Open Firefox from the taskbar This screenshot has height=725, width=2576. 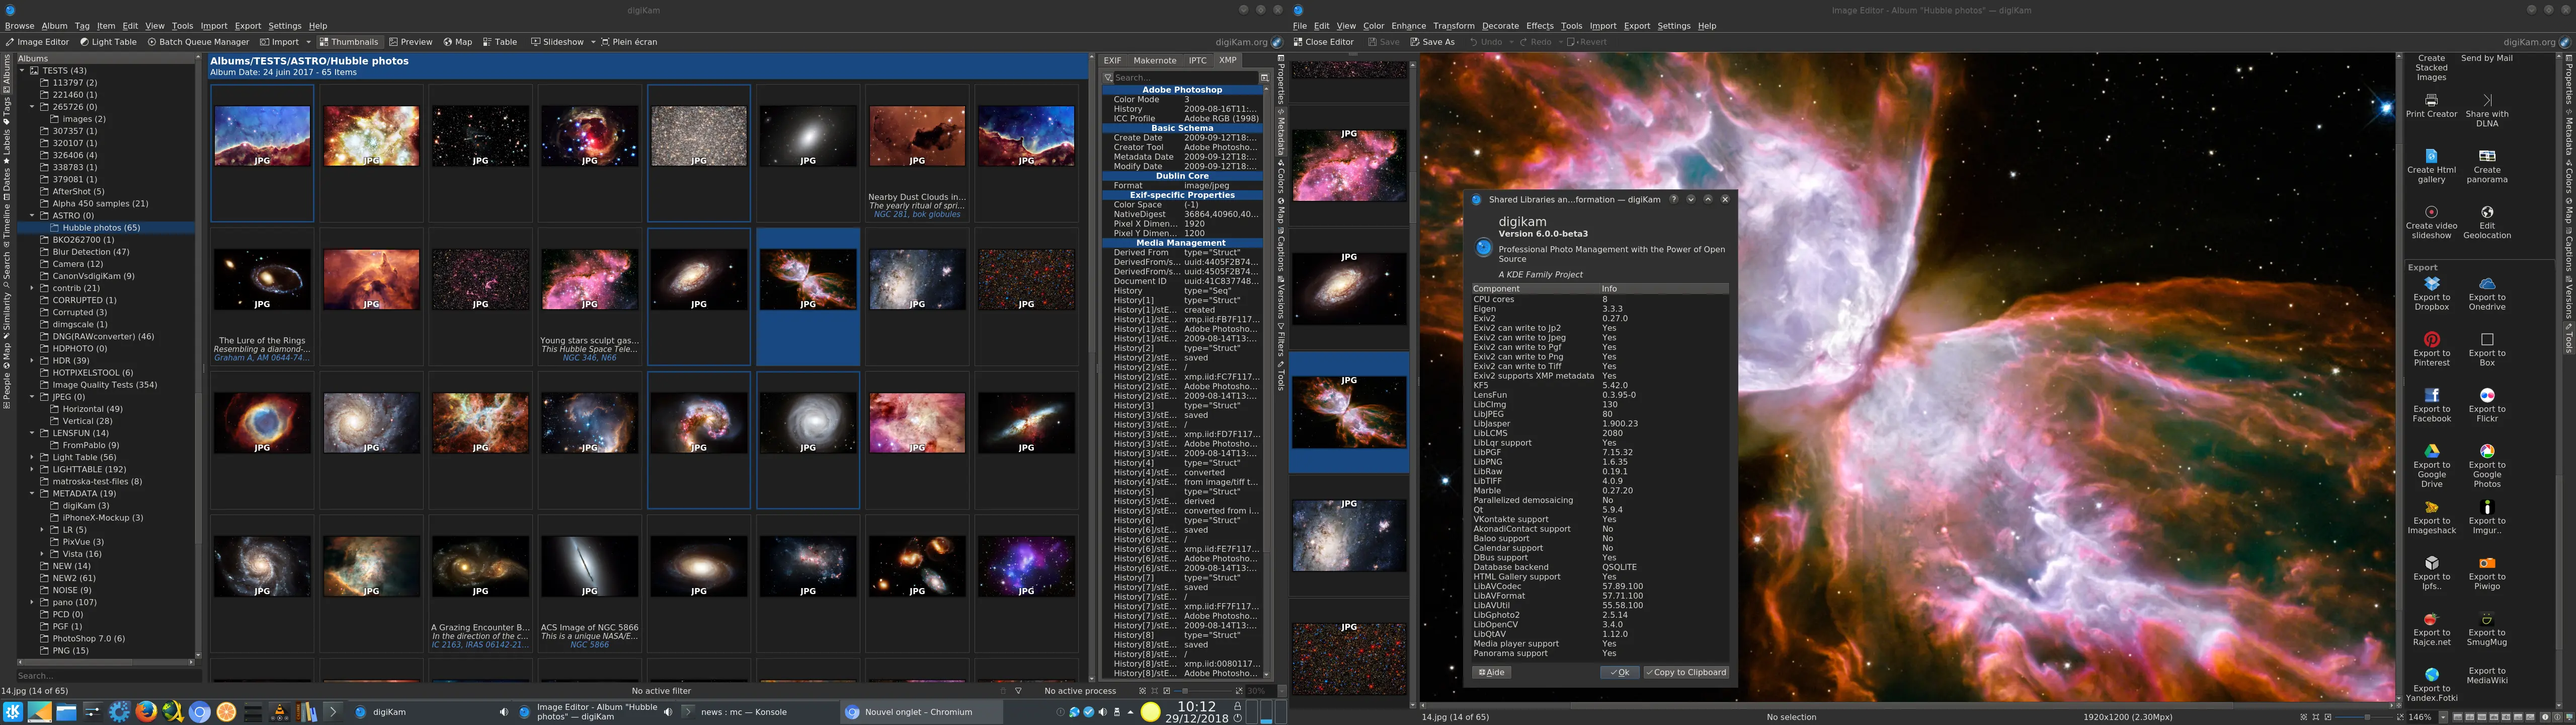click(146, 712)
